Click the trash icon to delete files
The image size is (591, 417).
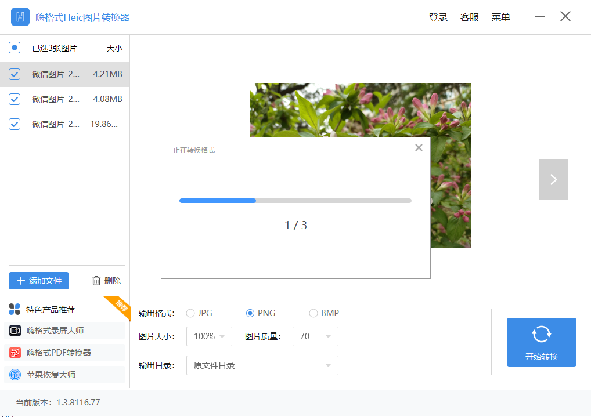click(95, 281)
